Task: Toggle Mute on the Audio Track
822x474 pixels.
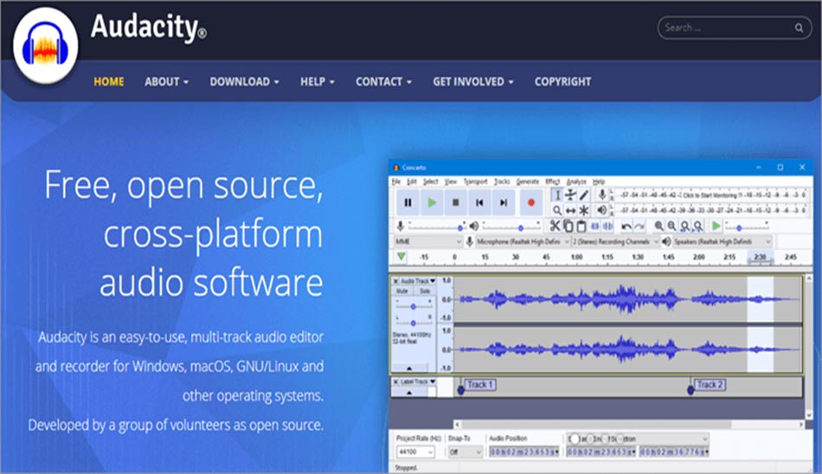Action: click(402, 291)
